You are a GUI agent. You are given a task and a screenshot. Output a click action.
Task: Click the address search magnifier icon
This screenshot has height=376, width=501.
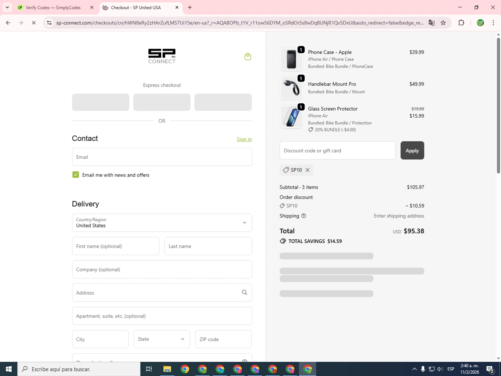(244, 292)
